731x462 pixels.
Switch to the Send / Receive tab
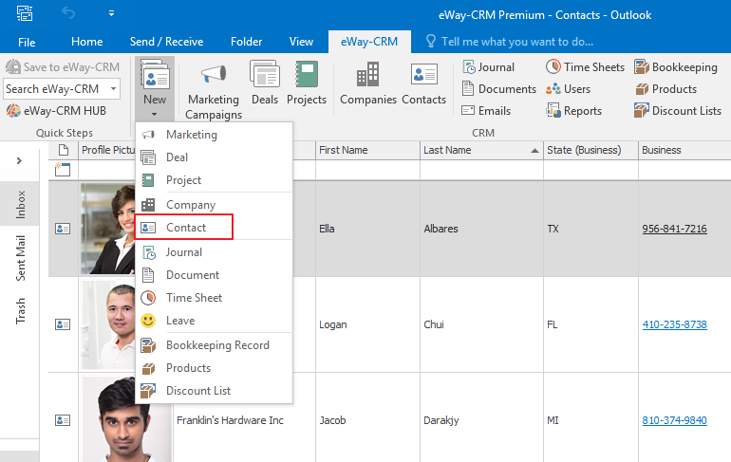pos(166,42)
